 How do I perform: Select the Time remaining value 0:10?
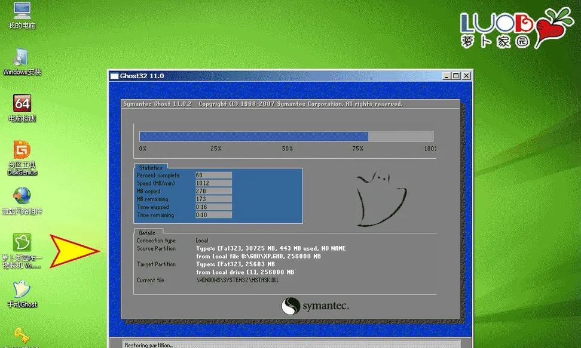[213, 215]
